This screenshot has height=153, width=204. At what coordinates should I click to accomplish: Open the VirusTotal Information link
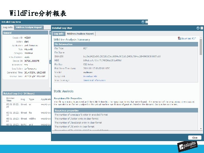pyautogui.click(x=94, y=80)
